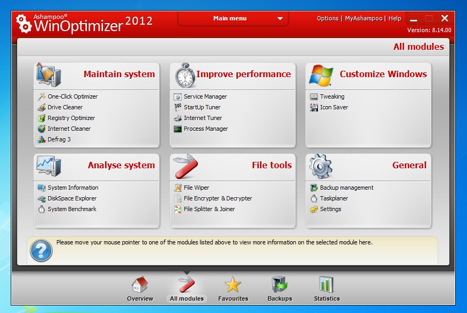The width and height of the screenshot is (467, 313).
Task: Go to the Backups tab
Action: click(280, 289)
